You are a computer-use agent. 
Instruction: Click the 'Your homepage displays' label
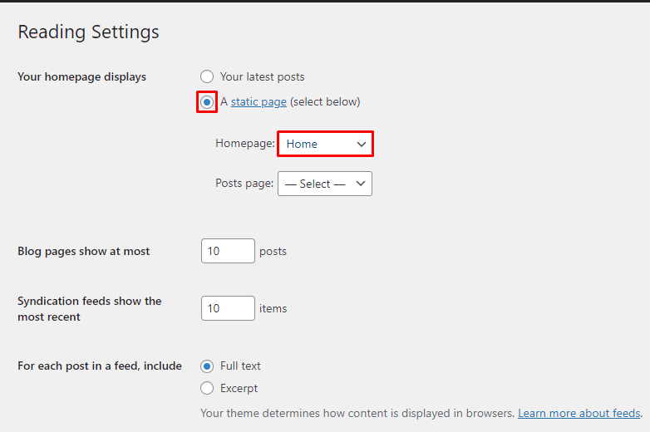pyautogui.click(x=81, y=77)
